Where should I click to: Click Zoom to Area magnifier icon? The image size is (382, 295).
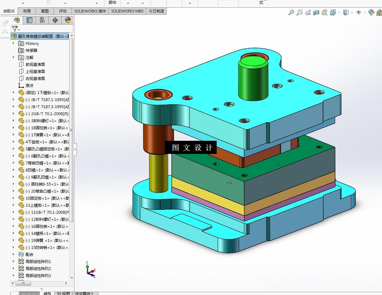[299, 12]
